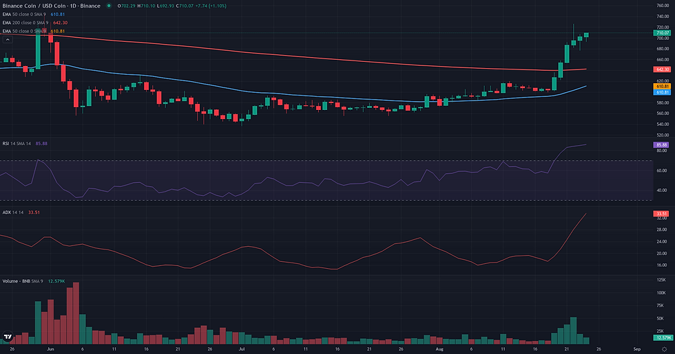This screenshot has height=354, width=675.
Task: Click the orange 610.81 price axis label
Action: 662,87
